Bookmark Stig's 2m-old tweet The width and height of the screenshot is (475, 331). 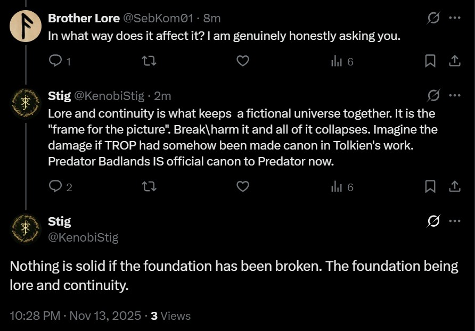coord(430,187)
